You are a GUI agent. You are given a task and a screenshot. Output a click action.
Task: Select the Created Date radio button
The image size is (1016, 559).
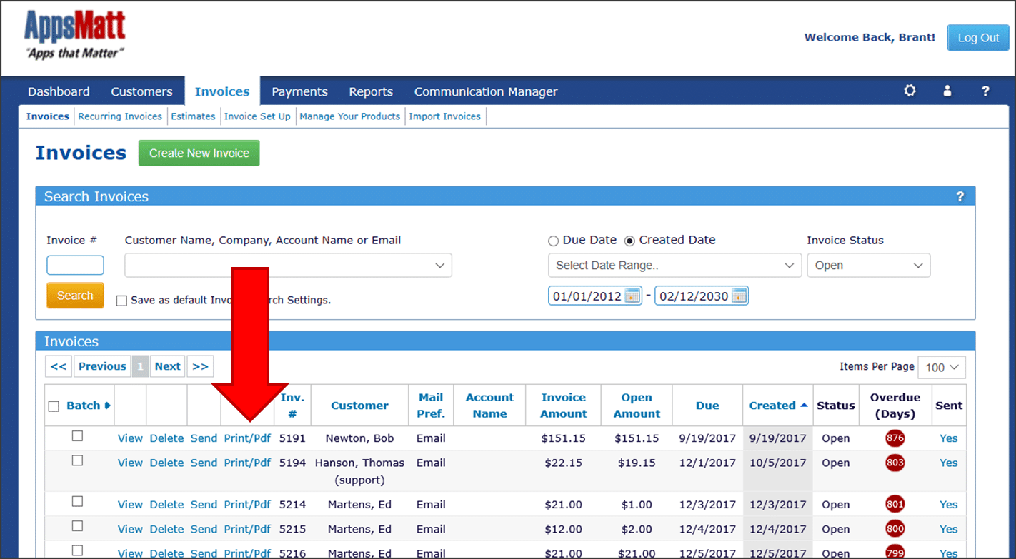click(x=629, y=241)
